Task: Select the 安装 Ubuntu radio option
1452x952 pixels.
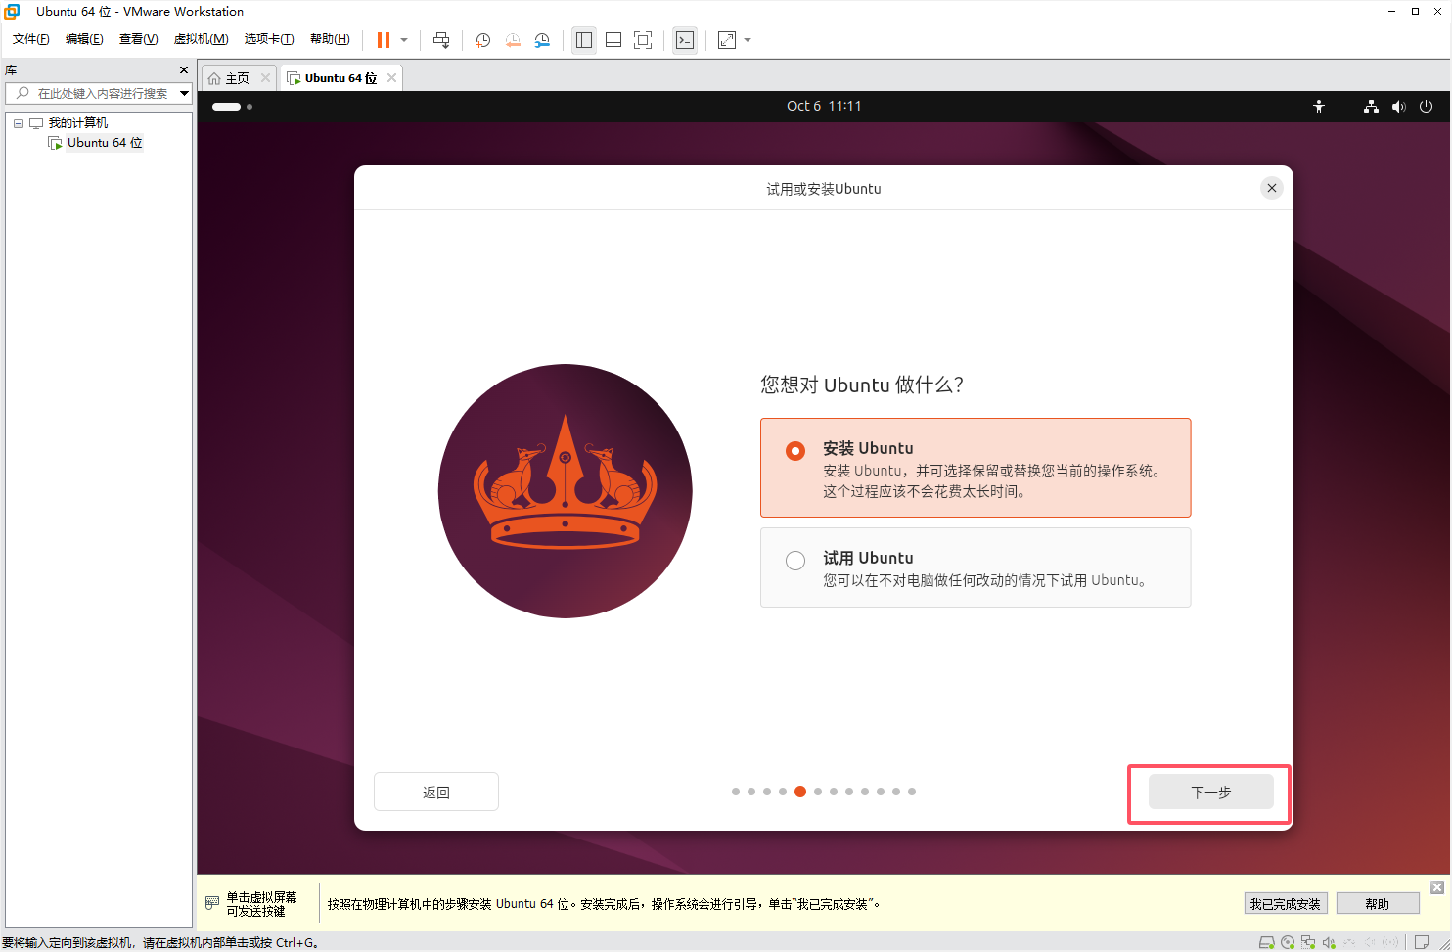Action: 795,450
